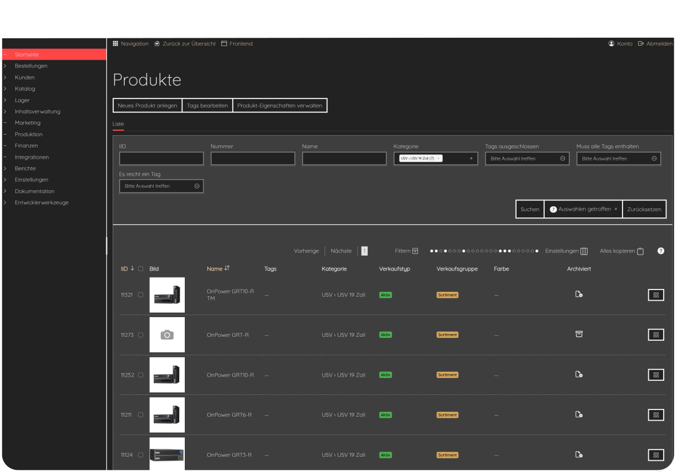This screenshot has width=676, height=472.
Task: Click the Neues Produkt anlegen button
Action: (147, 105)
